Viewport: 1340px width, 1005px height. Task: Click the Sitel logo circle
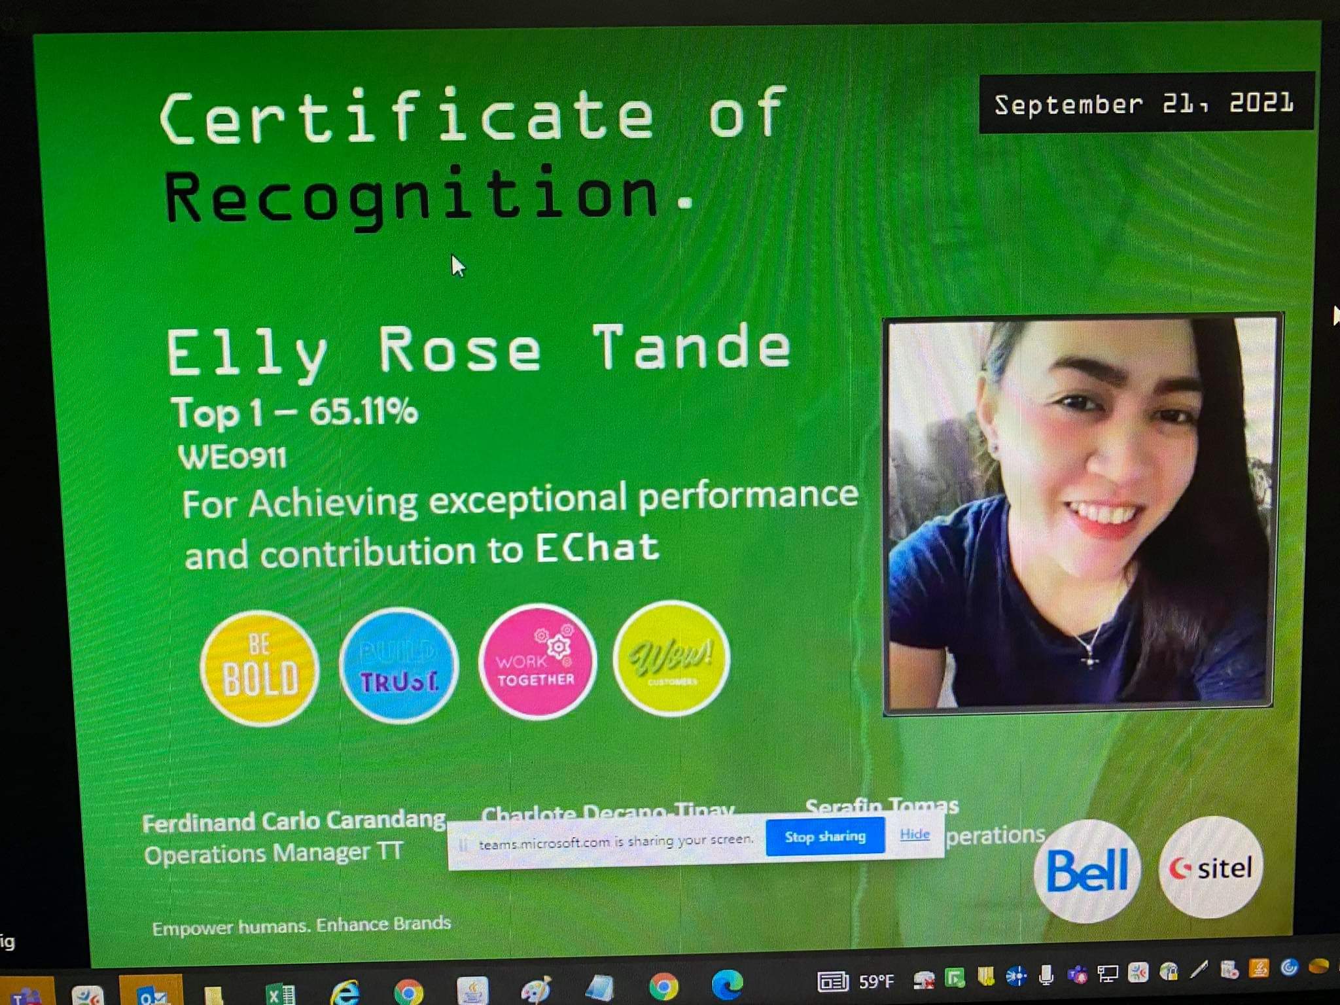[1210, 868]
